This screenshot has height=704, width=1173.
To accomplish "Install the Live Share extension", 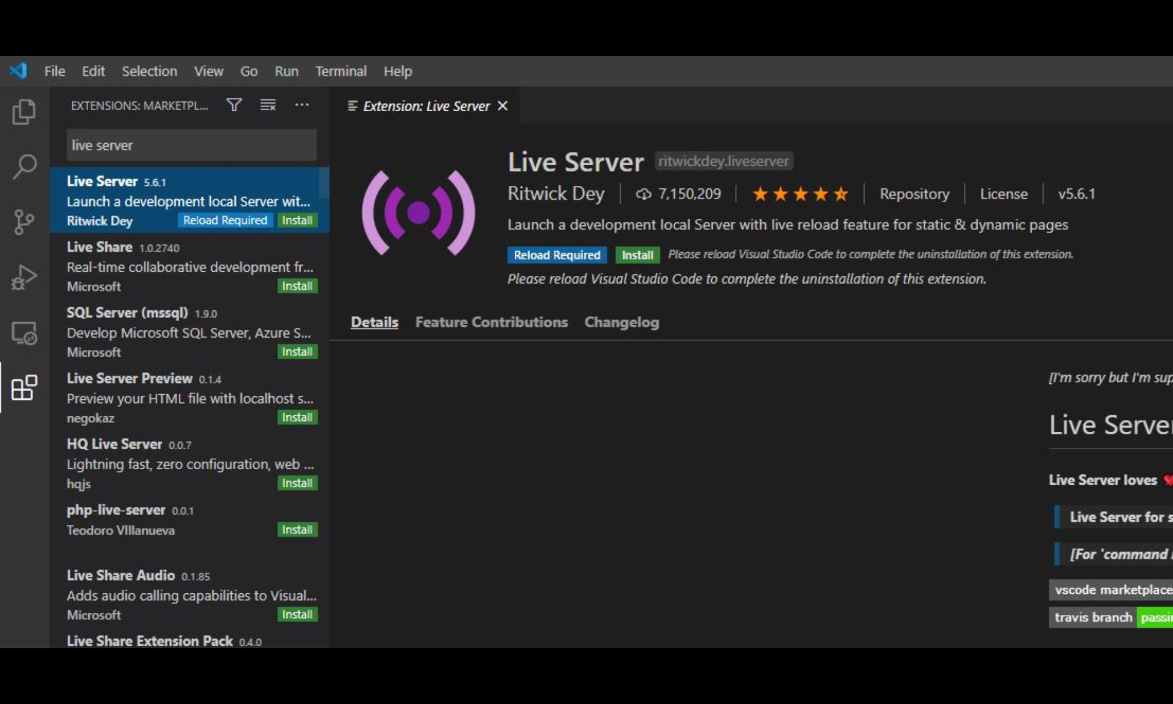I will [x=297, y=286].
